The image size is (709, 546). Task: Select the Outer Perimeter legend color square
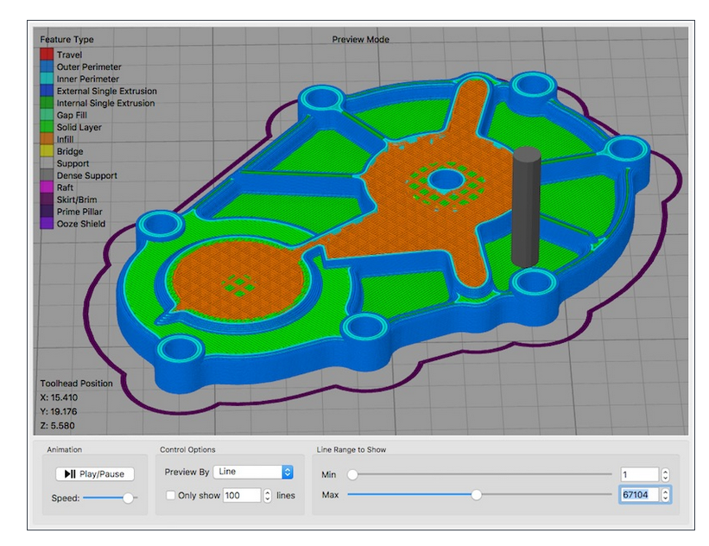(x=45, y=66)
